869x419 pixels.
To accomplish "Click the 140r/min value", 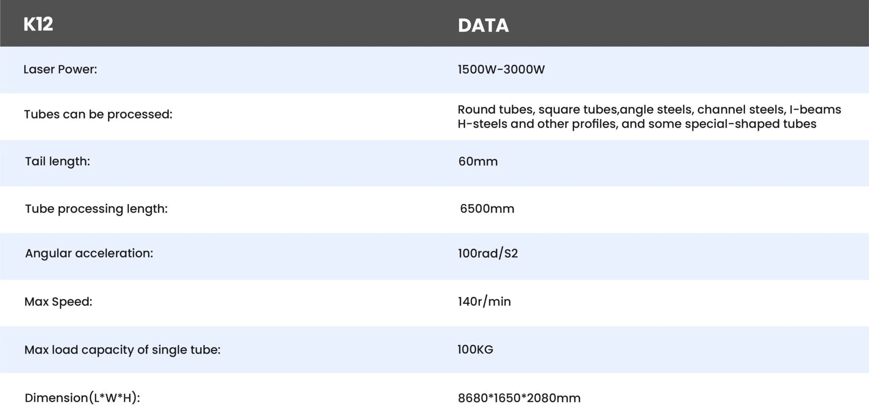I will click(484, 301).
